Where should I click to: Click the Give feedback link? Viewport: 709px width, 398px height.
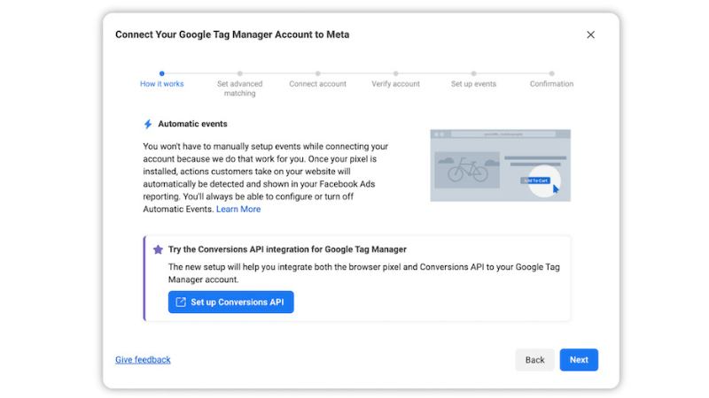[143, 360]
